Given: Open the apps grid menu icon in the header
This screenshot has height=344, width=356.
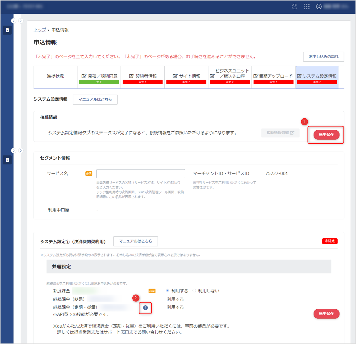Looking at the screenshot, I should pyautogui.click(x=307, y=7).
